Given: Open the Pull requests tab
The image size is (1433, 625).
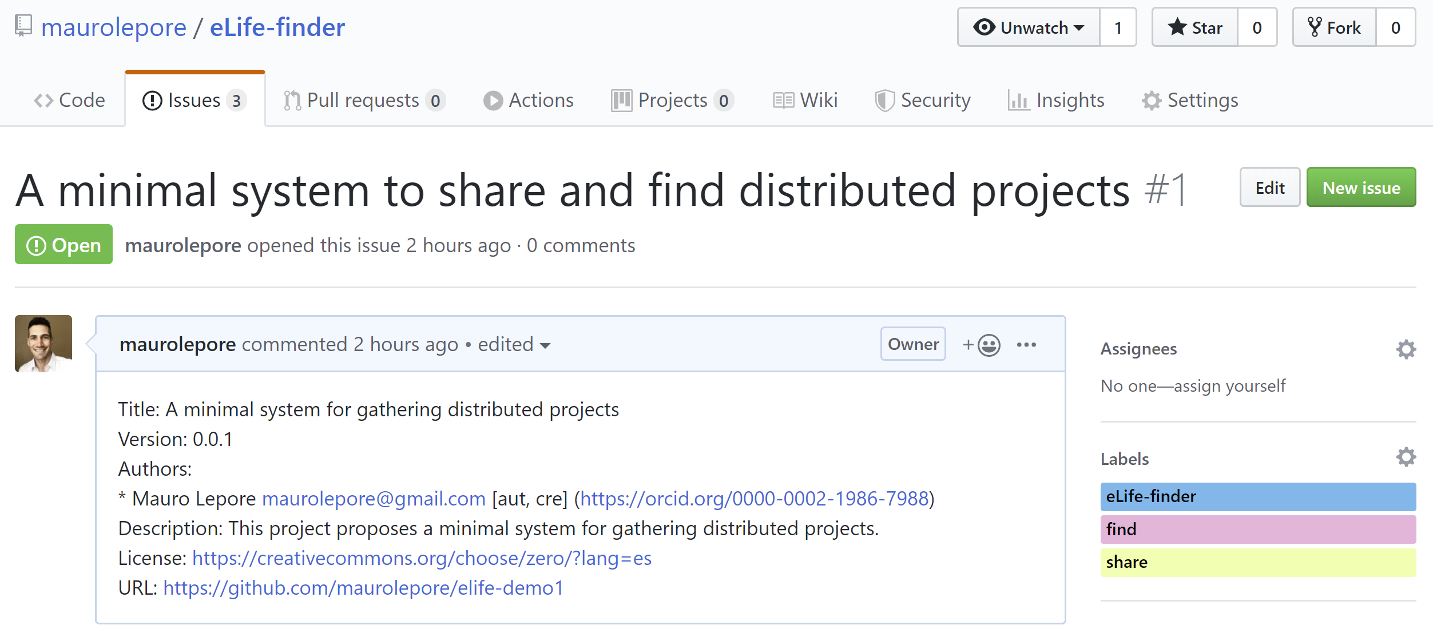Looking at the screenshot, I should 364,100.
